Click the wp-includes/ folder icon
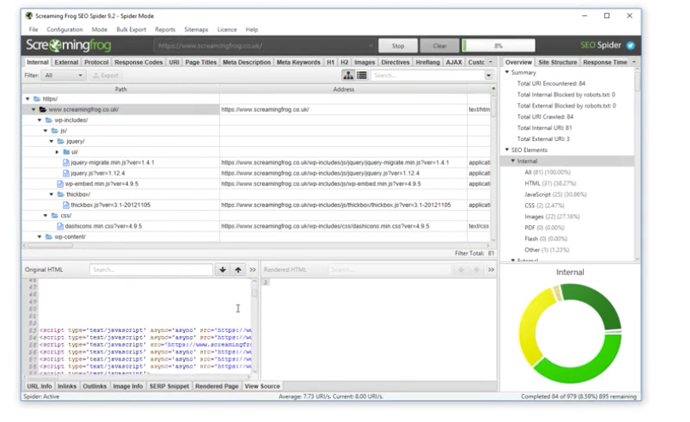Image resolution: width=690 pixels, height=422 pixels. click(x=49, y=120)
